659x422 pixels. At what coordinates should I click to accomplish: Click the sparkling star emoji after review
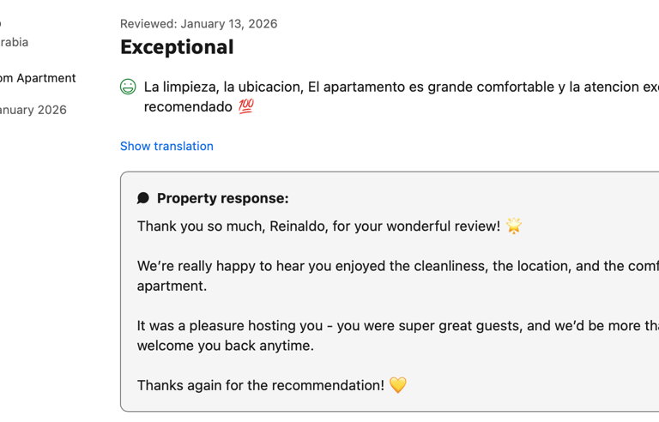[513, 226]
